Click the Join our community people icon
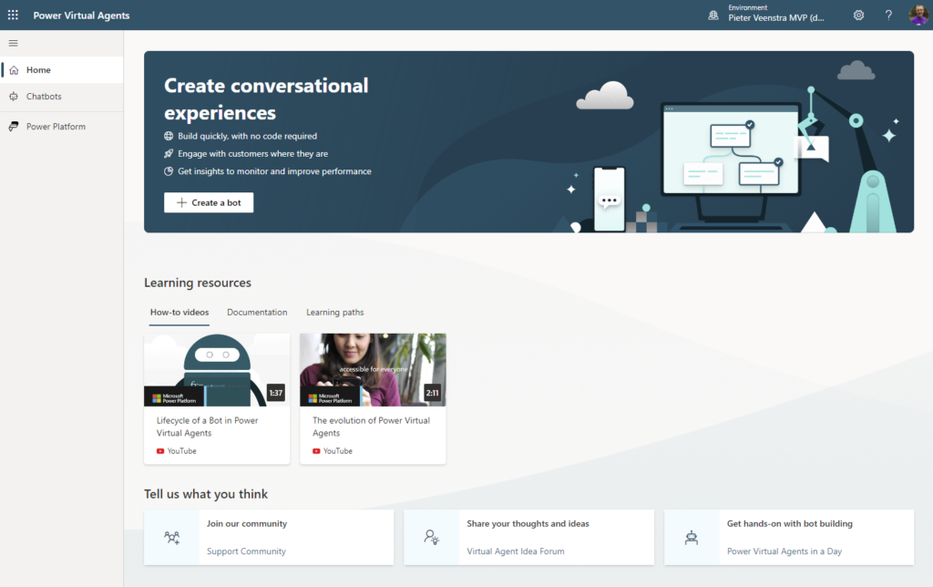Screen dimensions: 933x587 tap(172, 538)
